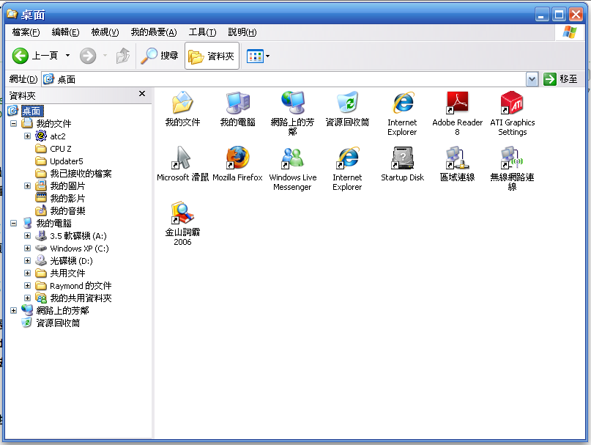Select atc2 in the folder tree

coord(58,136)
